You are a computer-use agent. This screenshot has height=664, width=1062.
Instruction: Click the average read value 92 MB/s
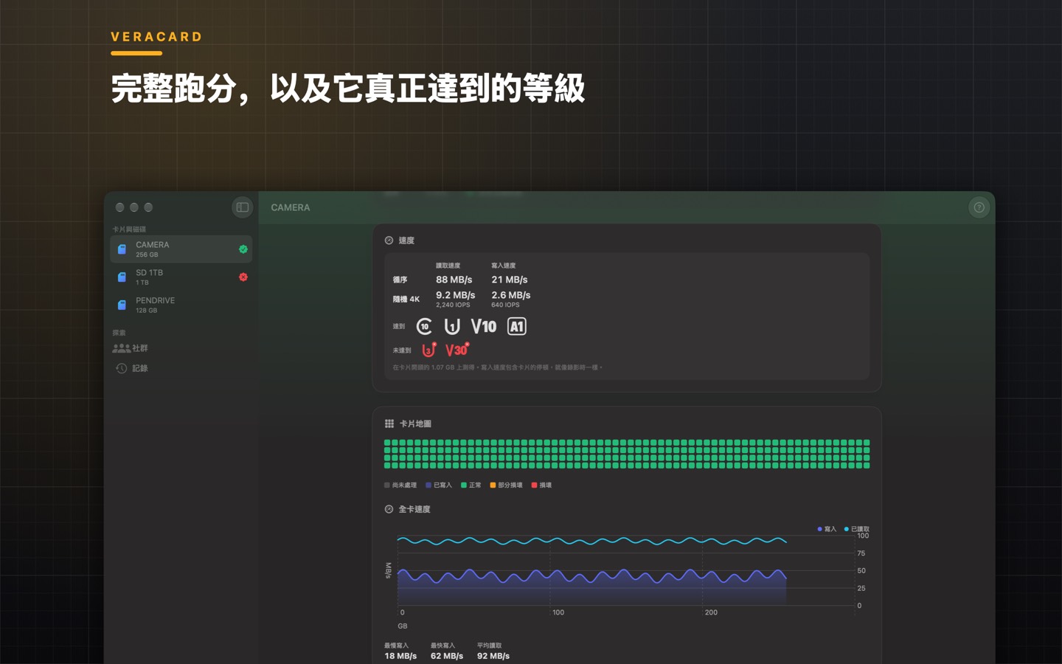click(493, 656)
